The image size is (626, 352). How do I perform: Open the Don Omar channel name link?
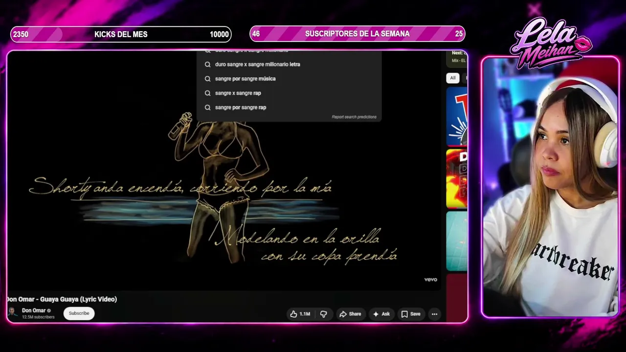[x=34, y=310]
